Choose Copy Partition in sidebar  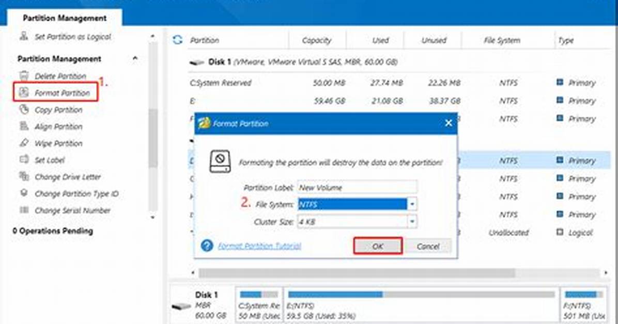point(58,110)
